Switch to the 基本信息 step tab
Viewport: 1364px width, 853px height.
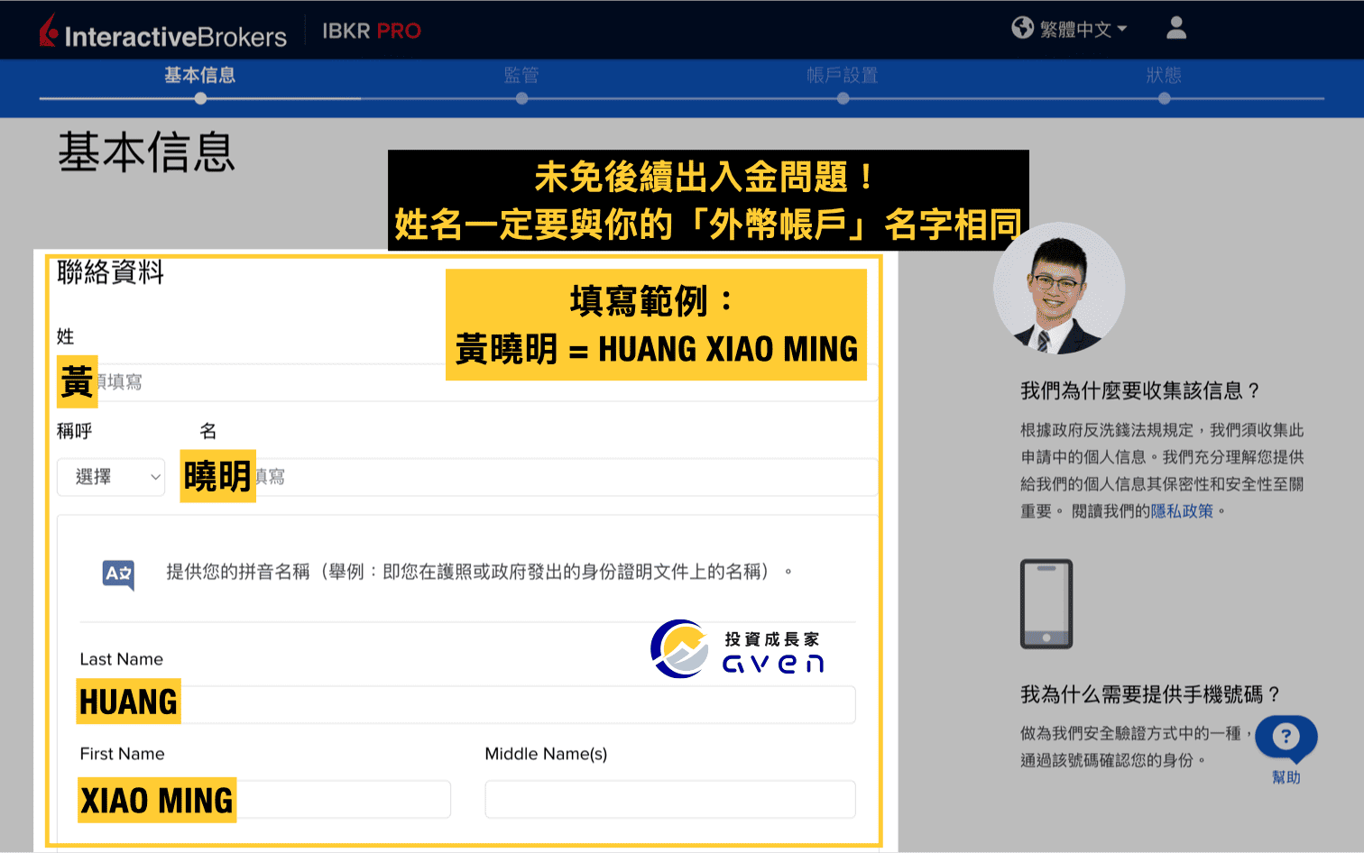(x=200, y=76)
